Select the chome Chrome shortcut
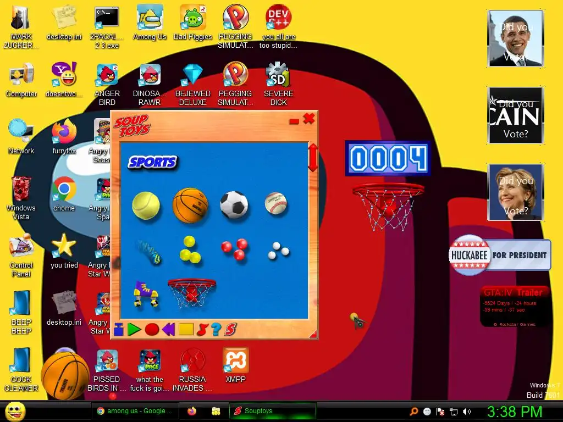563x422 pixels. (x=64, y=194)
